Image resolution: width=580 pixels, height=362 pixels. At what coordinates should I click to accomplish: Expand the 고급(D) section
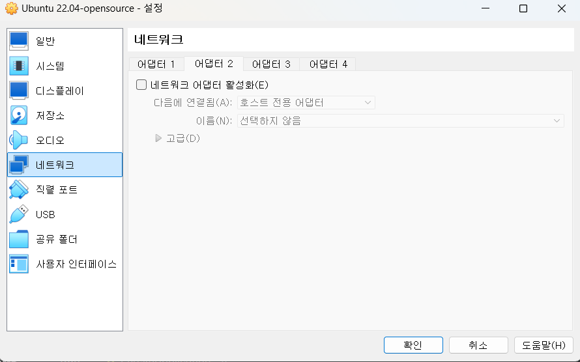point(158,138)
